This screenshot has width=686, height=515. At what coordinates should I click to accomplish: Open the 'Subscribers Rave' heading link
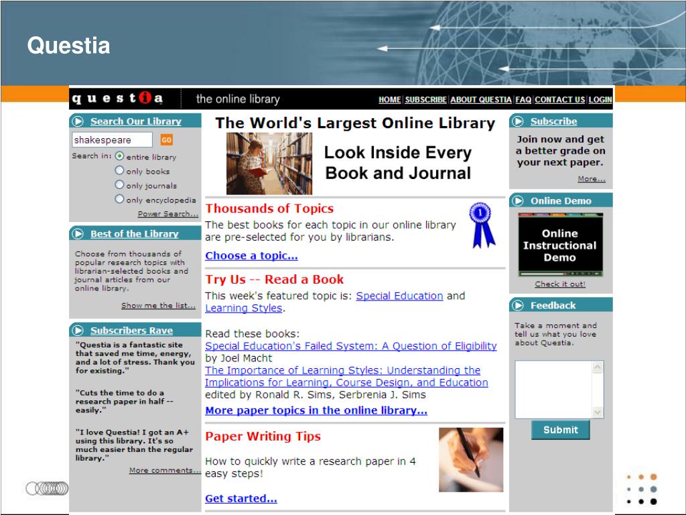pos(132,330)
